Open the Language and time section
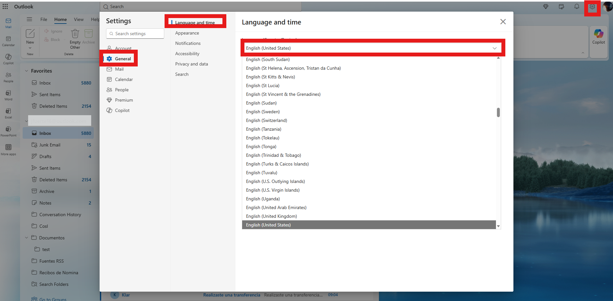The image size is (613, 301). pos(195,23)
